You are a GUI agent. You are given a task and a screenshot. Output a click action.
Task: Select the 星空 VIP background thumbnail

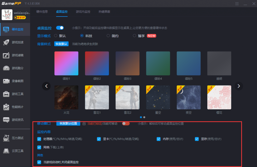click(x=158, y=97)
